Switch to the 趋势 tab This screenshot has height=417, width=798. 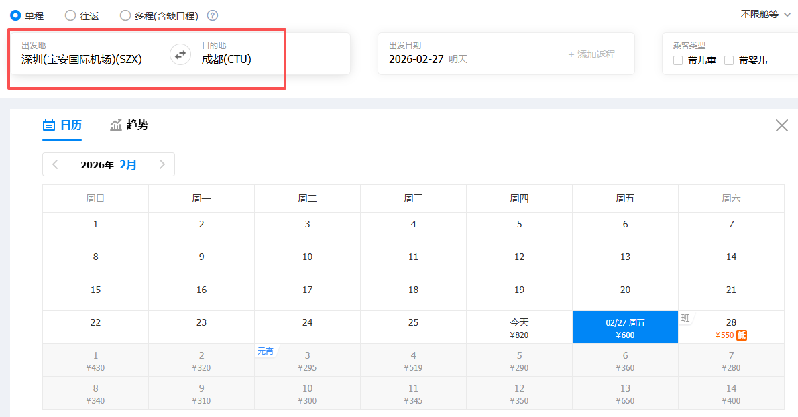tap(129, 125)
